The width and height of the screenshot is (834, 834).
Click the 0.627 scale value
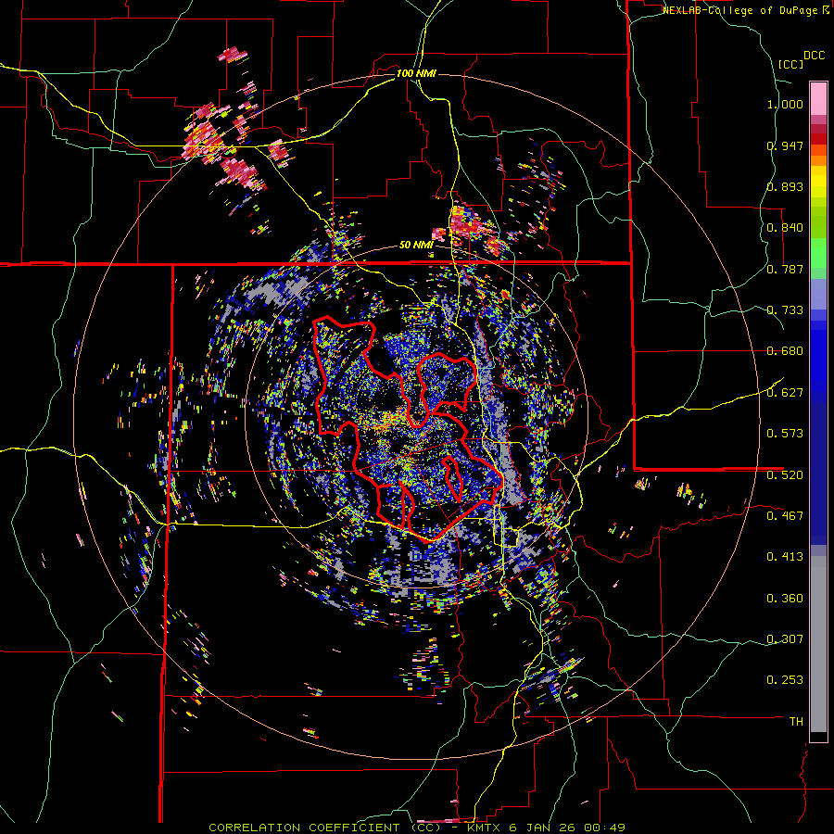tap(785, 393)
